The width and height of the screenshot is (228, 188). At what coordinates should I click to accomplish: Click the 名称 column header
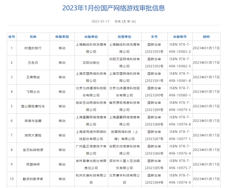33,37
